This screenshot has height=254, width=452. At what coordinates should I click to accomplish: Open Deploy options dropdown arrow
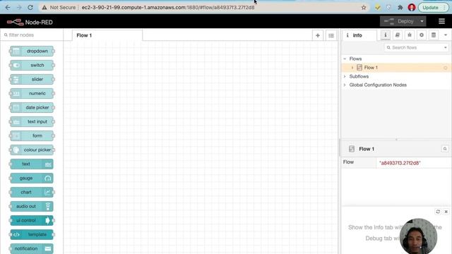tap(422, 21)
